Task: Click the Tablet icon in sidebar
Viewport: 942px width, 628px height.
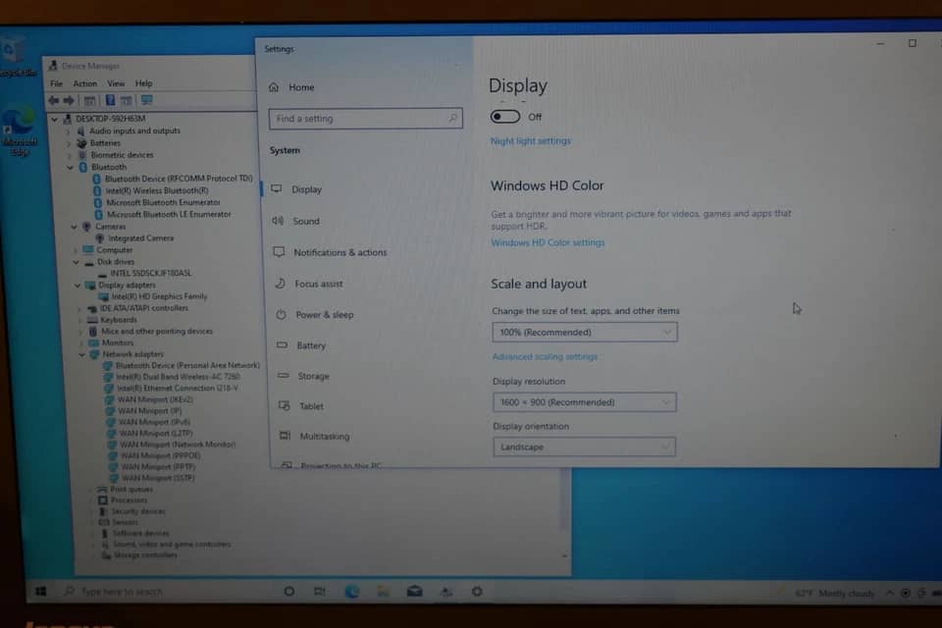Action: (x=285, y=405)
